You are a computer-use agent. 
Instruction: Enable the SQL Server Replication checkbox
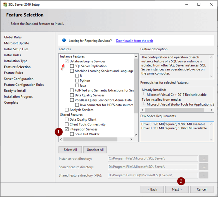click(x=72, y=66)
